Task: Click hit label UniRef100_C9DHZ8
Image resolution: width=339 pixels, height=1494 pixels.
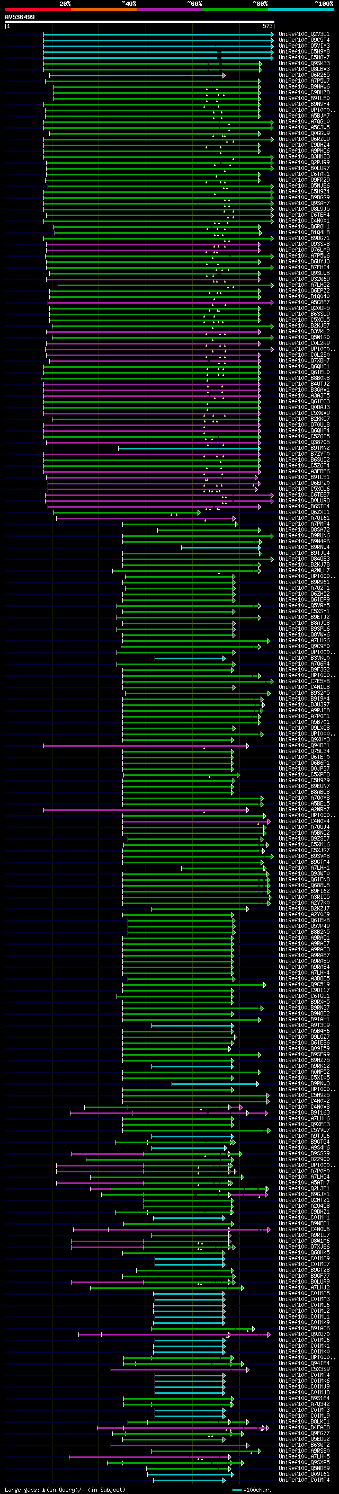Action: (304, 92)
